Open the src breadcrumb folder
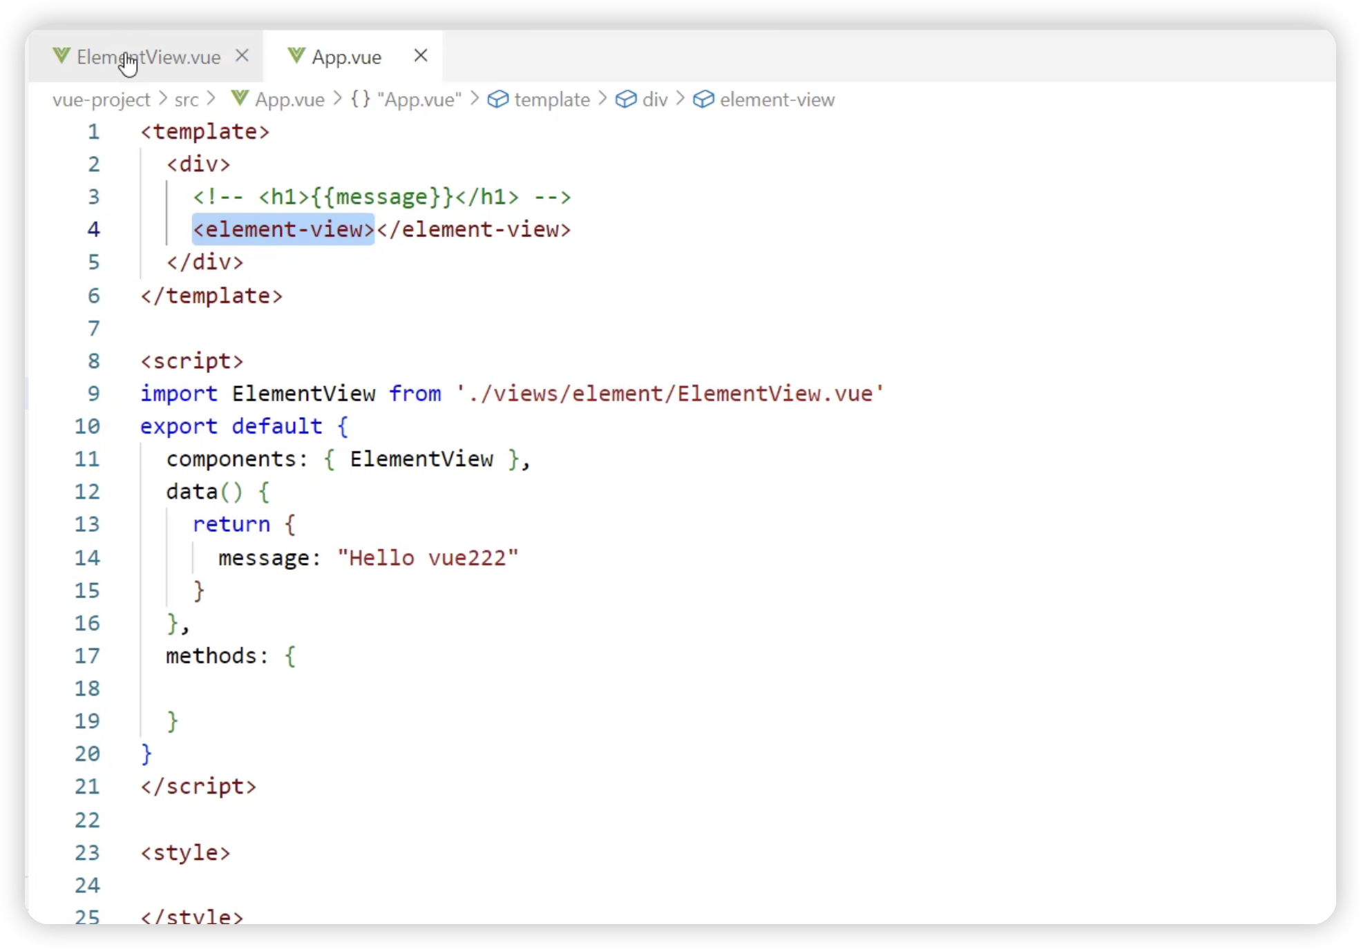1361x949 pixels. [187, 99]
